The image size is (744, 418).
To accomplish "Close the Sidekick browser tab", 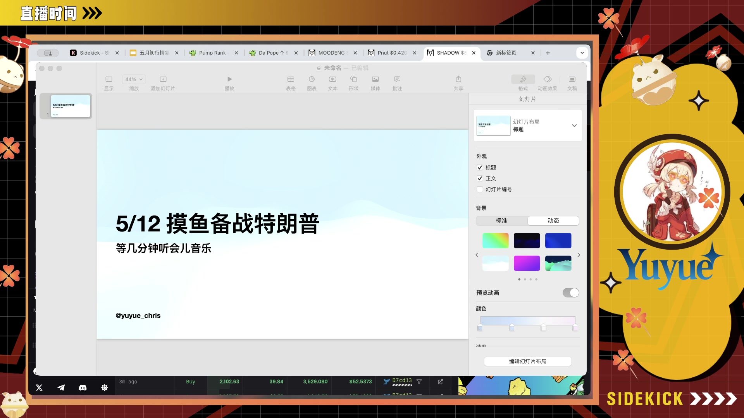I will [117, 53].
